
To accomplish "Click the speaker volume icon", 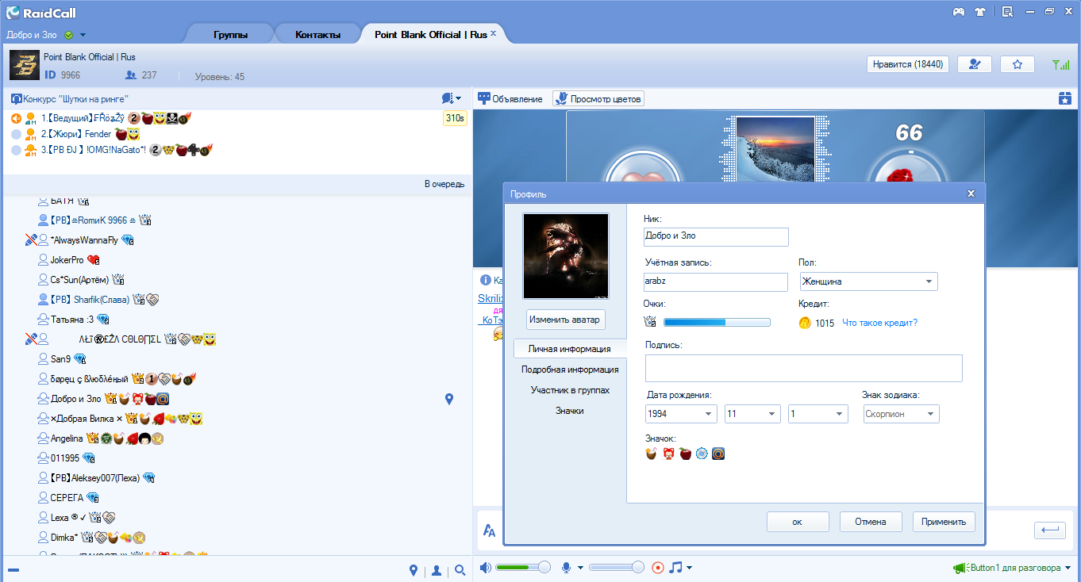I will pos(486,567).
